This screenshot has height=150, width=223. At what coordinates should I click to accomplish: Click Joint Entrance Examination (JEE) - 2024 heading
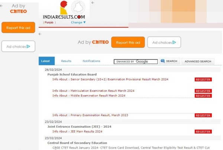coord(80,127)
